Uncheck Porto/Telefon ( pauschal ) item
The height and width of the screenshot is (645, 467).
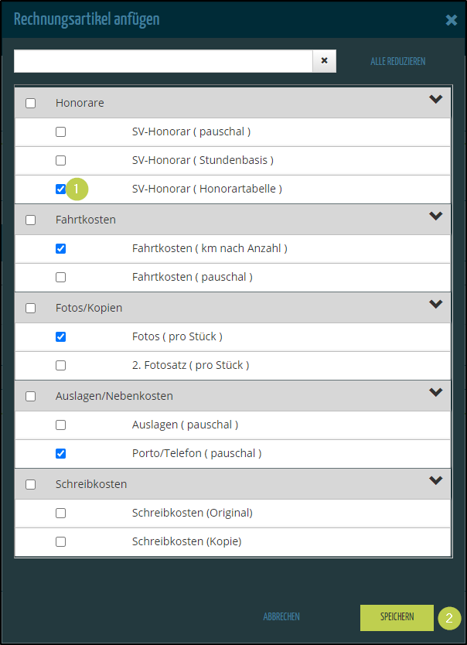click(x=61, y=453)
